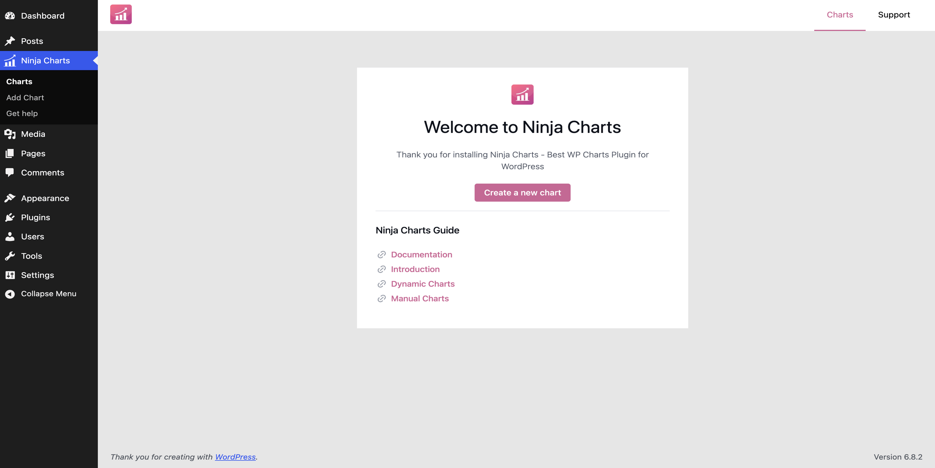
Task: Click the 'Thank you for installing' description text
Action: pos(522,160)
